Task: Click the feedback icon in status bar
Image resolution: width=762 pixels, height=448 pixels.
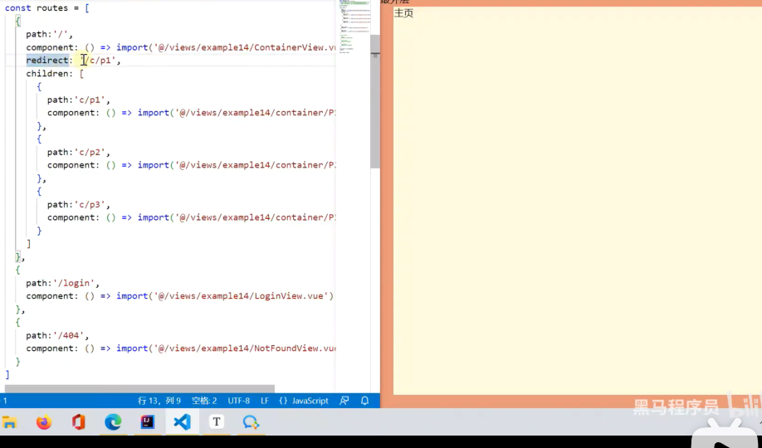Action: (x=344, y=401)
